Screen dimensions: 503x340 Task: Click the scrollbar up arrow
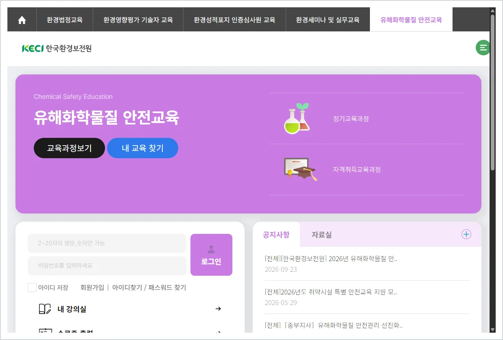[x=492, y=11]
